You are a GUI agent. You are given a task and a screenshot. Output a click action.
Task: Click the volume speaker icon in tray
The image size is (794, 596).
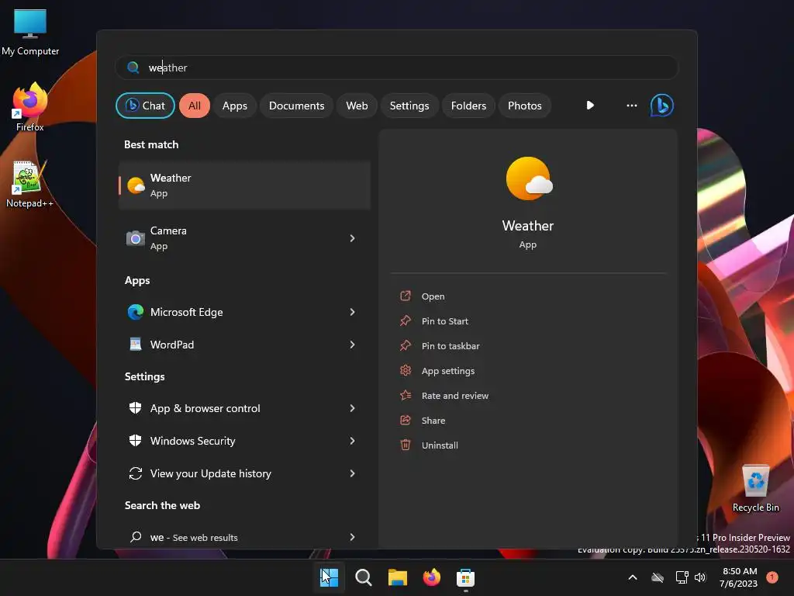[x=700, y=577]
